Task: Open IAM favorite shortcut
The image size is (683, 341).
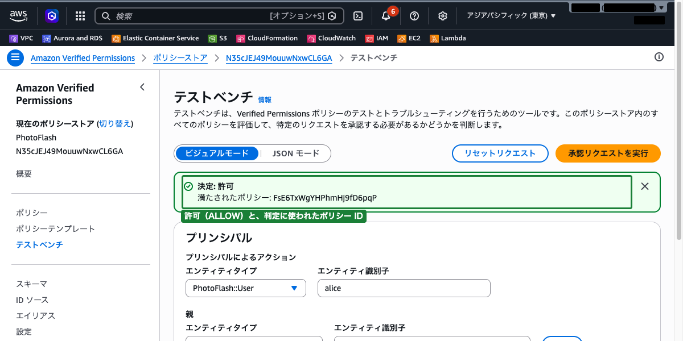Action: pos(377,38)
